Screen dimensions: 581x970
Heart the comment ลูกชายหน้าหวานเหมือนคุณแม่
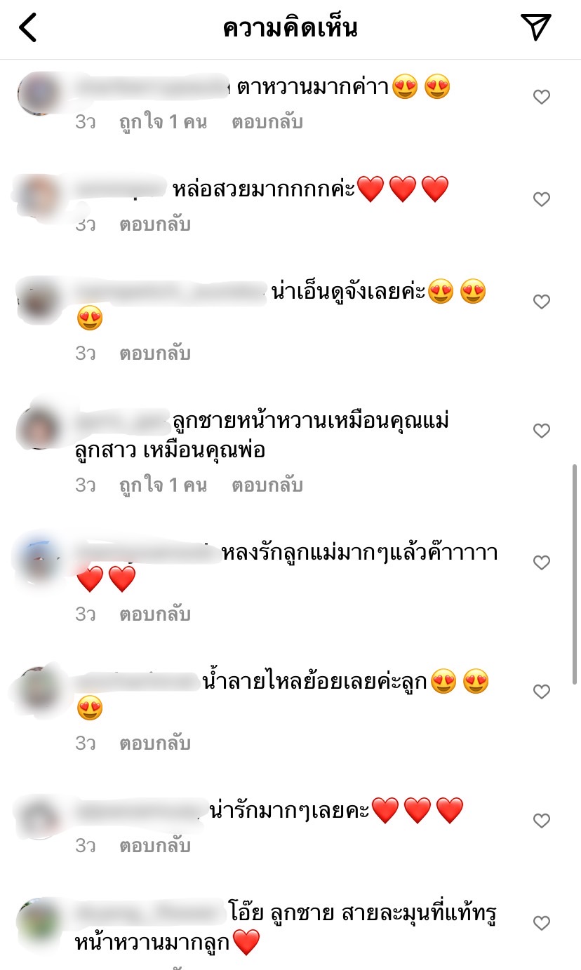[x=542, y=431]
